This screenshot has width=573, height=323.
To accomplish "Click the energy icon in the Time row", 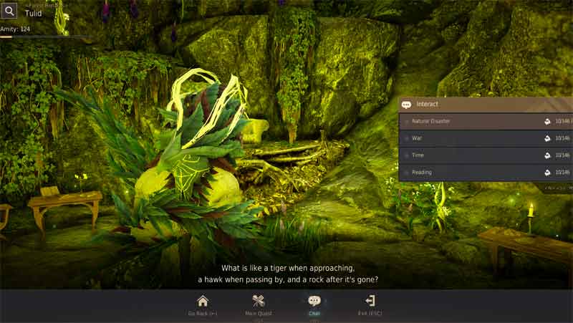I will [547, 155].
